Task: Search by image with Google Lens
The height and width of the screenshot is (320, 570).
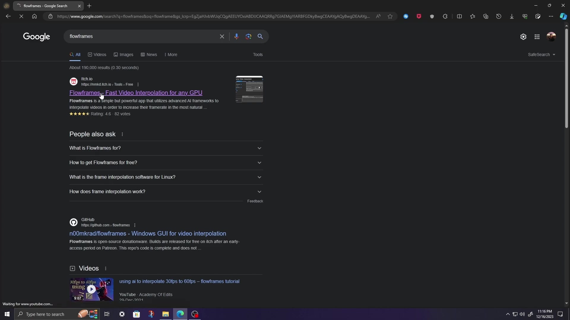Action: [248, 36]
